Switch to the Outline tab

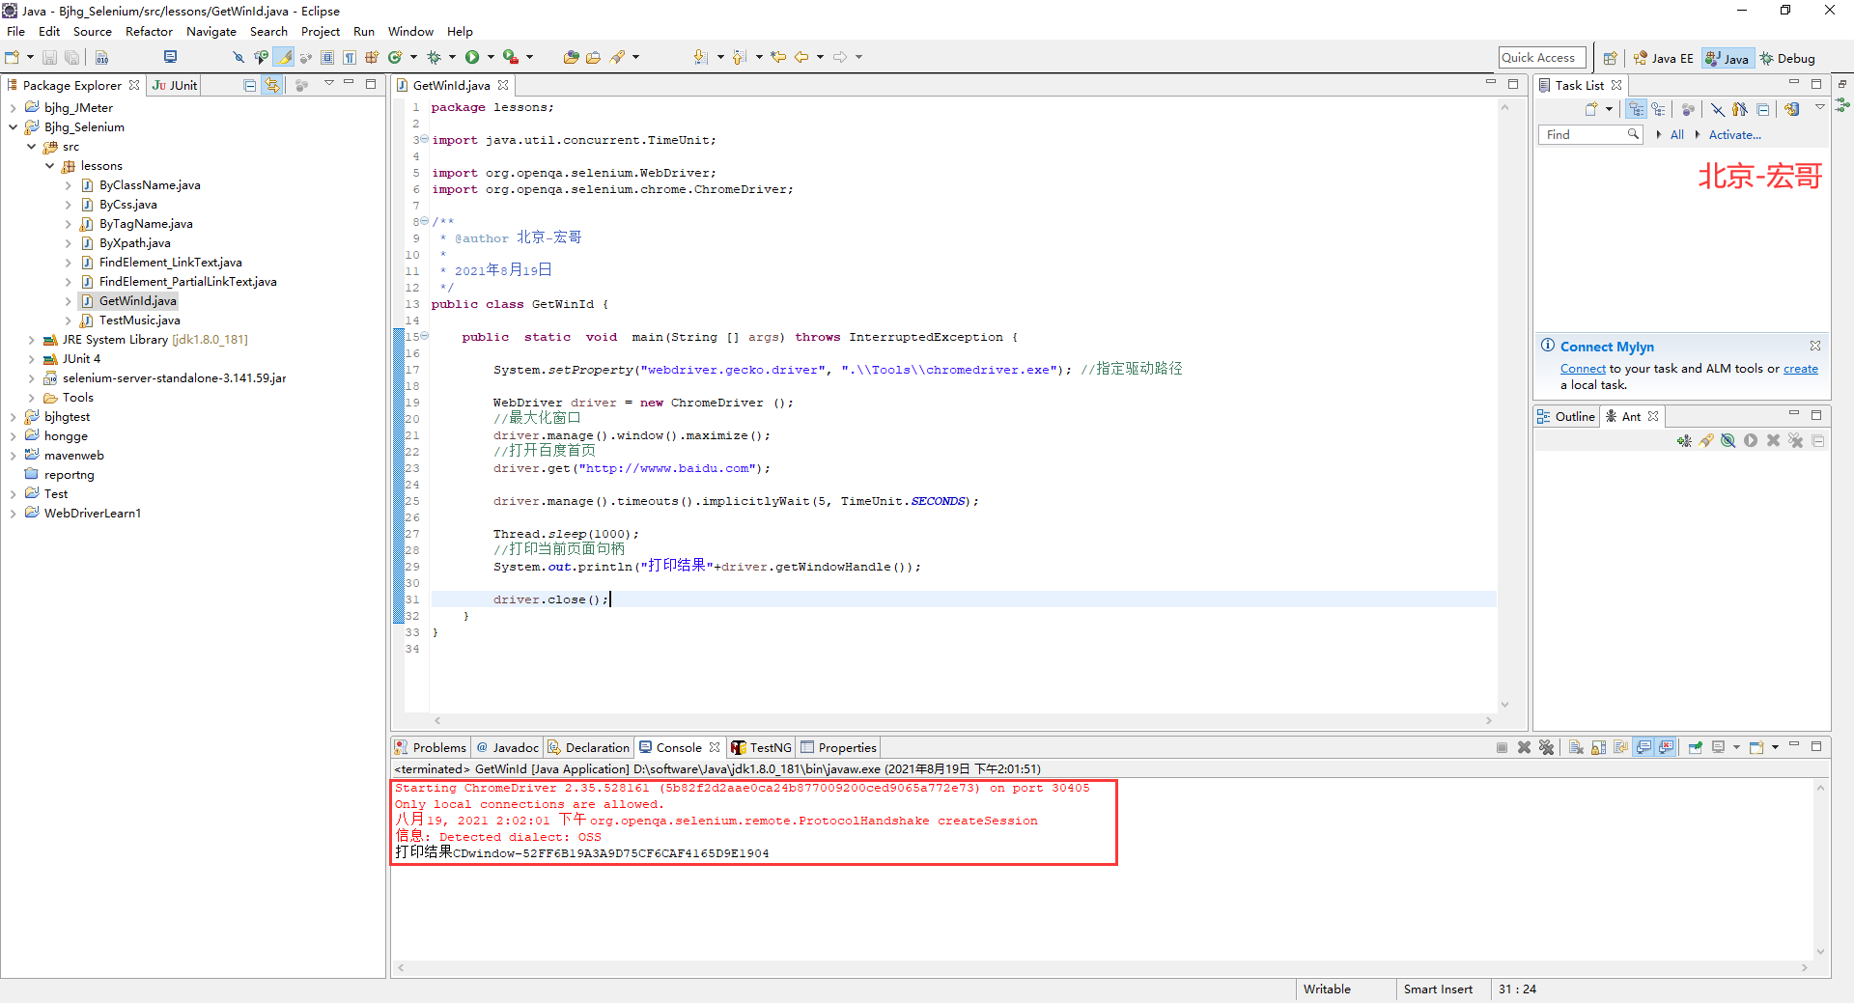click(x=1566, y=416)
